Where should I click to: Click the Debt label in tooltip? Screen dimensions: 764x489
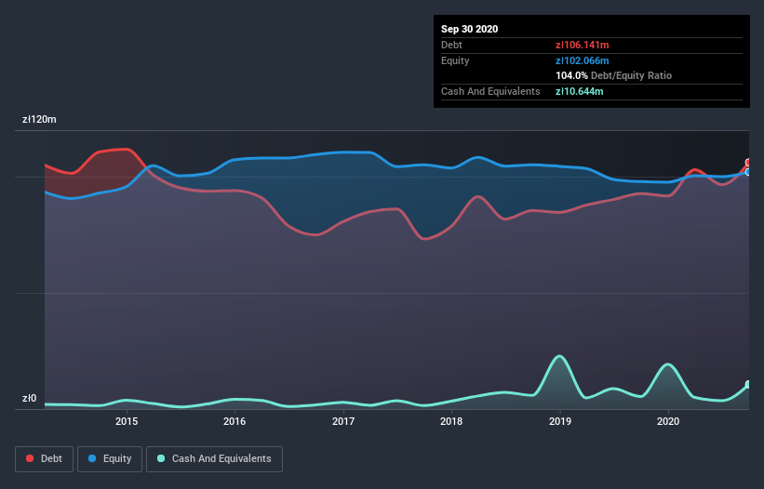451,45
